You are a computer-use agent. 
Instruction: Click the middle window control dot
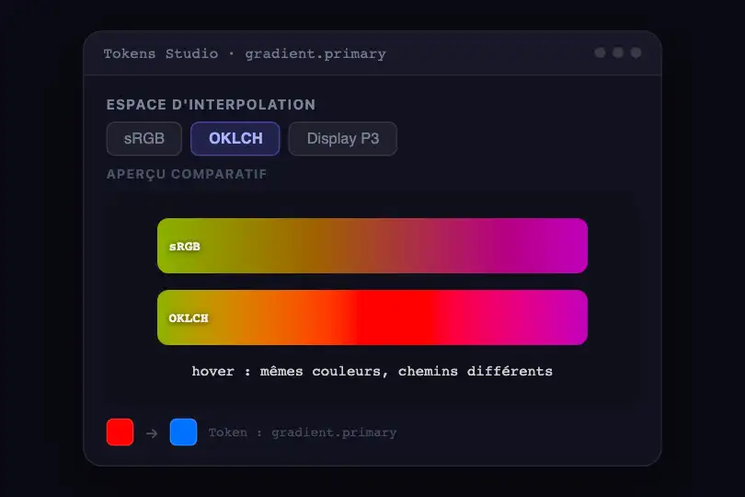click(618, 52)
